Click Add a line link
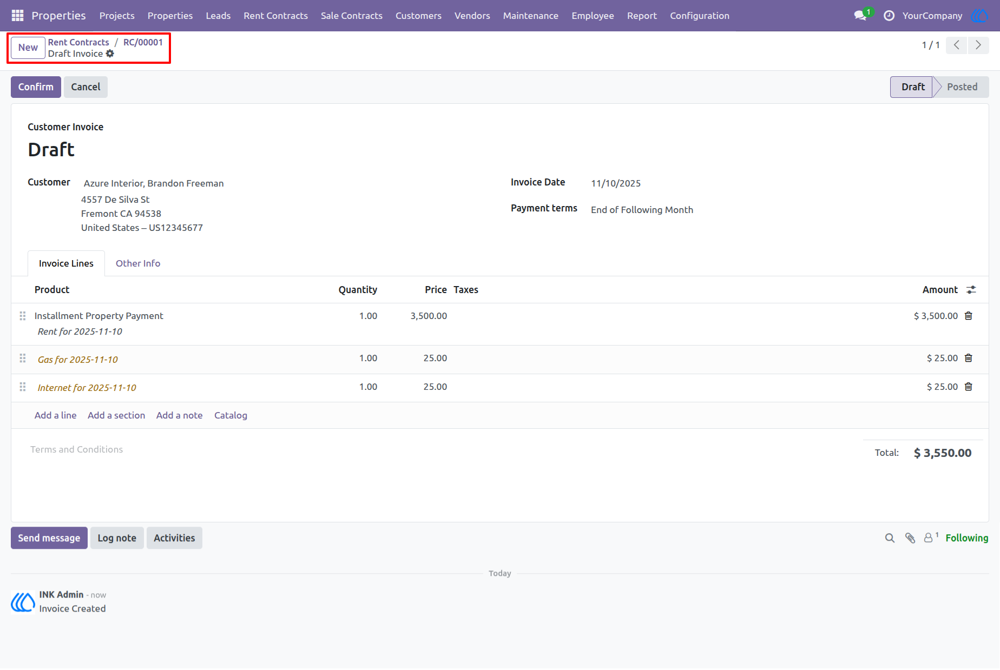This screenshot has width=1000, height=670. coord(55,415)
